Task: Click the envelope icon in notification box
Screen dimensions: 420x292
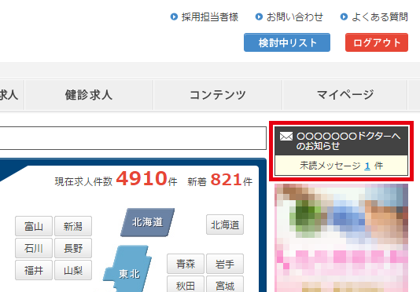Action: click(x=286, y=137)
